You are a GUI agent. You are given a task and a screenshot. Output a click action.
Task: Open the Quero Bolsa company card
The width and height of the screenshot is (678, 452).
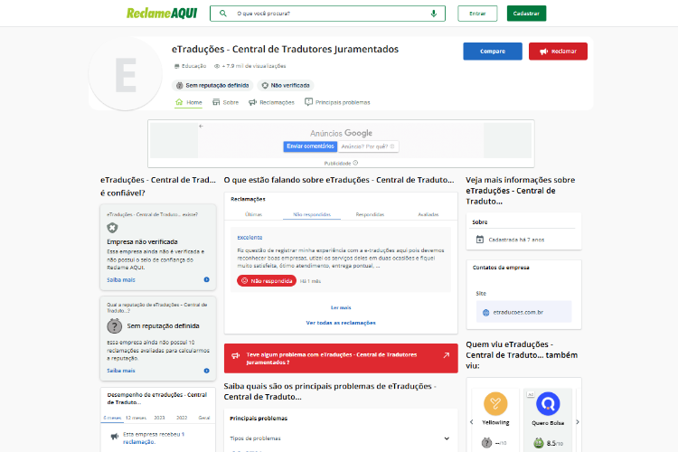pos(548,420)
